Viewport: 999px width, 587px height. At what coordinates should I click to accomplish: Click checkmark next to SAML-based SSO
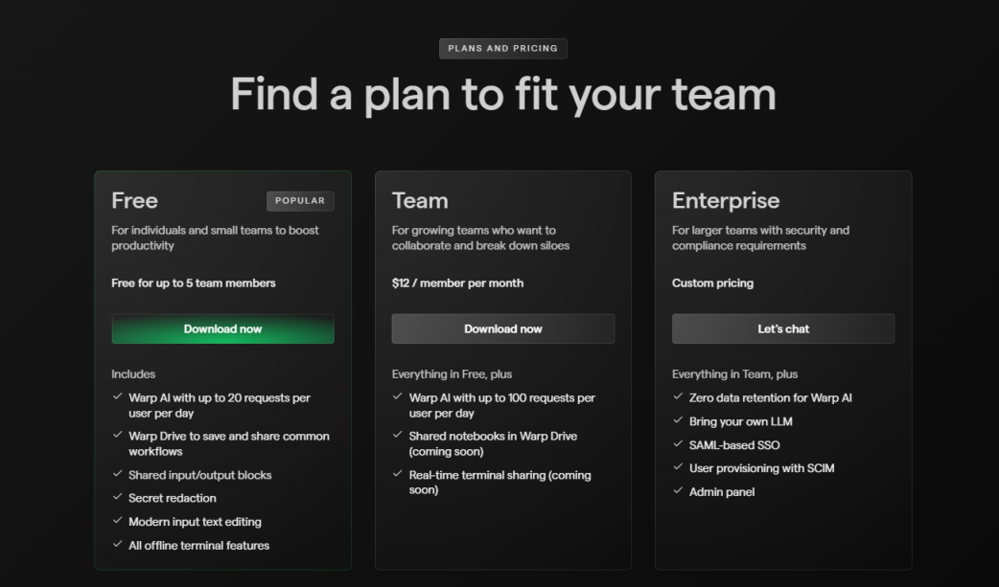[x=677, y=444]
